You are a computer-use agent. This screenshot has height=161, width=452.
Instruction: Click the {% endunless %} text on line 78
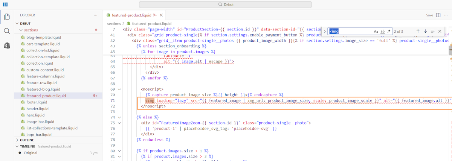153,140
